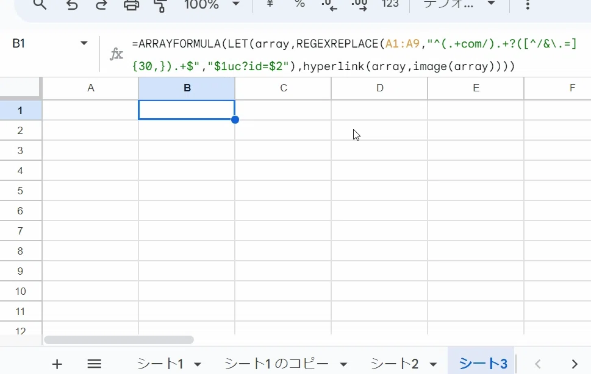Select column C header

[x=284, y=88]
